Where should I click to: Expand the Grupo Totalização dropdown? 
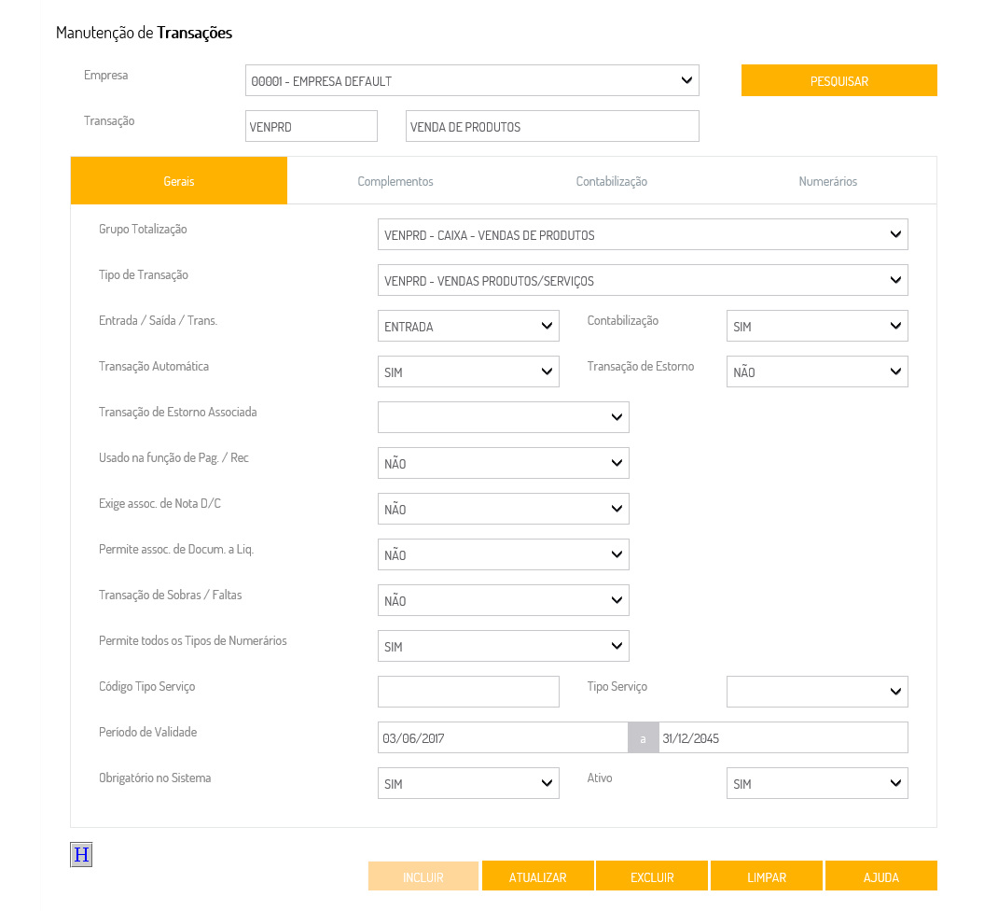643,234
